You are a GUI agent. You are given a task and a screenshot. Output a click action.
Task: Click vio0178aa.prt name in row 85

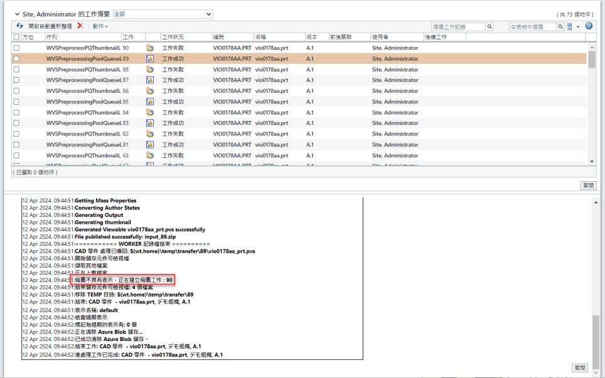pos(272,102)
